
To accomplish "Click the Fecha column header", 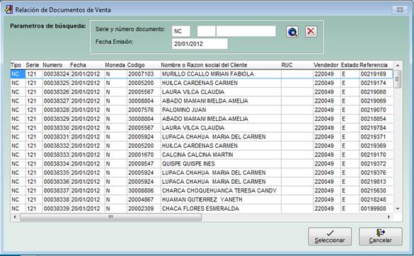I will click(x=78, y=65).
